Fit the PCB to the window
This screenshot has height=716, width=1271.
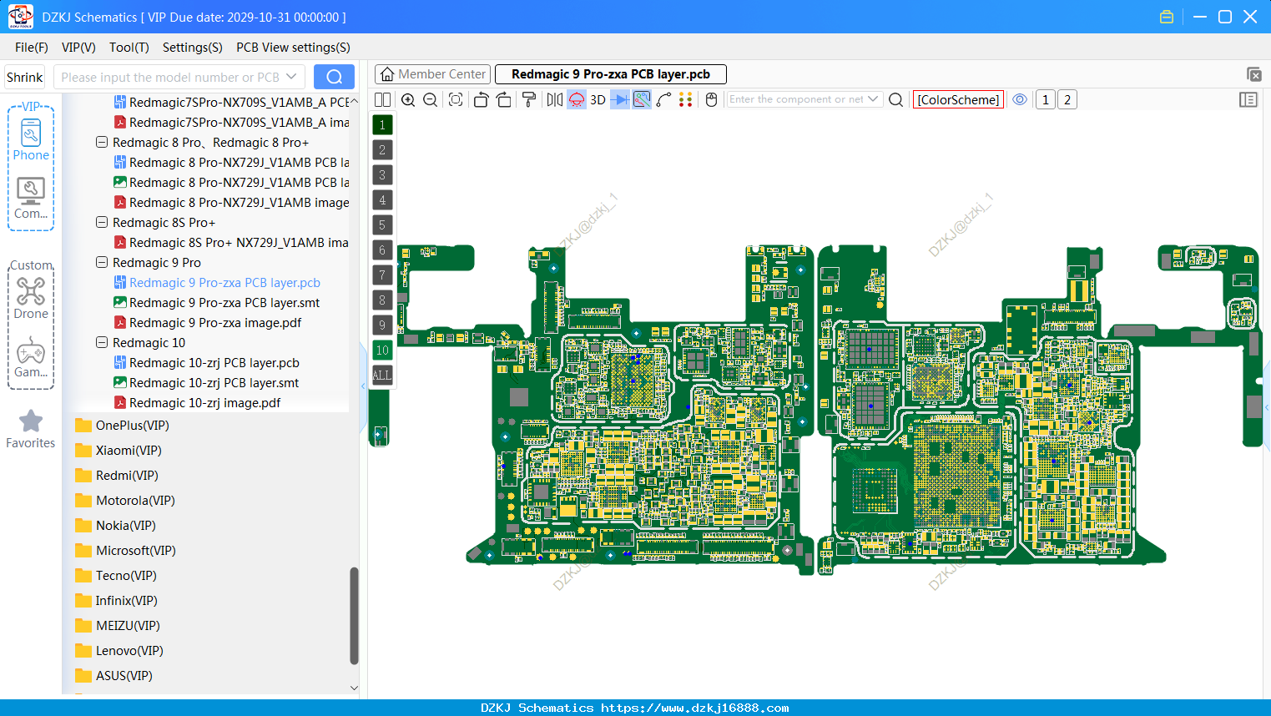pyautogui.click(x=456, y=99)
